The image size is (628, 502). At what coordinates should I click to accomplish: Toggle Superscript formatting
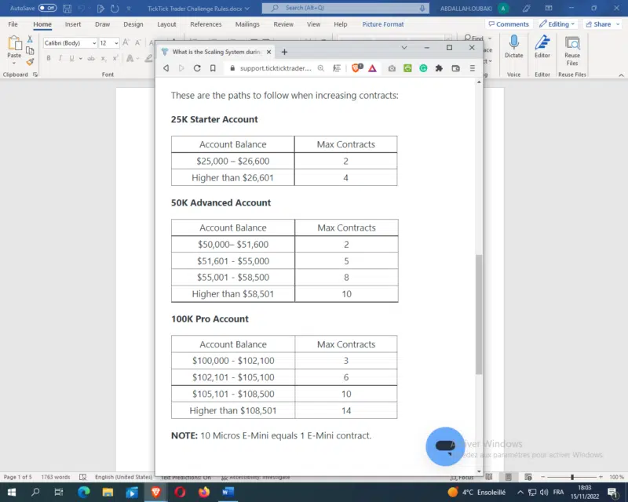pos(115,59)
